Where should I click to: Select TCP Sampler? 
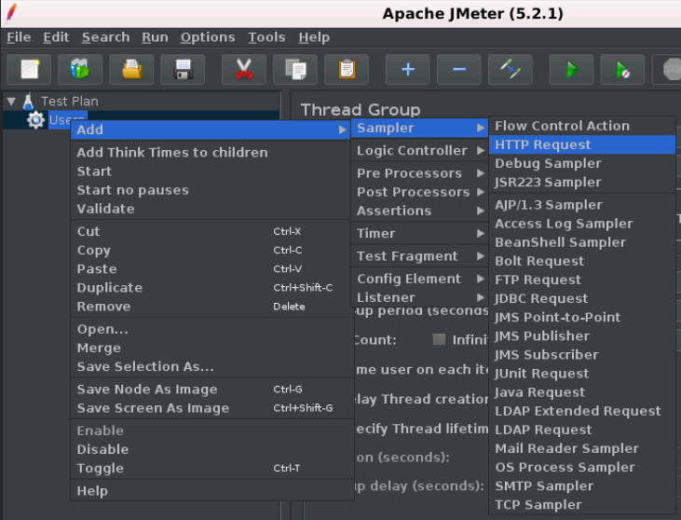[582, 504]
